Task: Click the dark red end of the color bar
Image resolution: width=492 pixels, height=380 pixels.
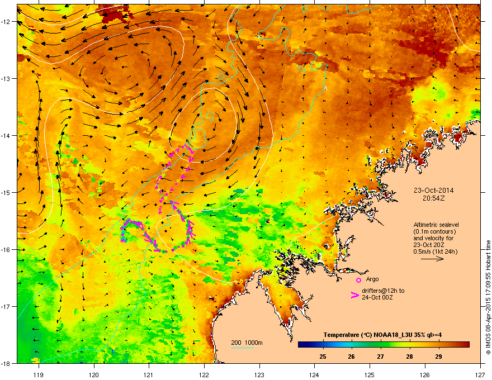Action: tap(466, 345)
